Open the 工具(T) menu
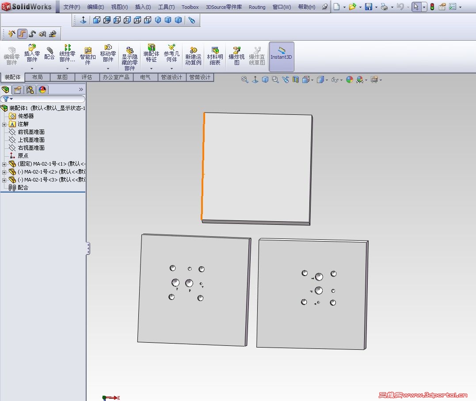 (x=166, y=7)
